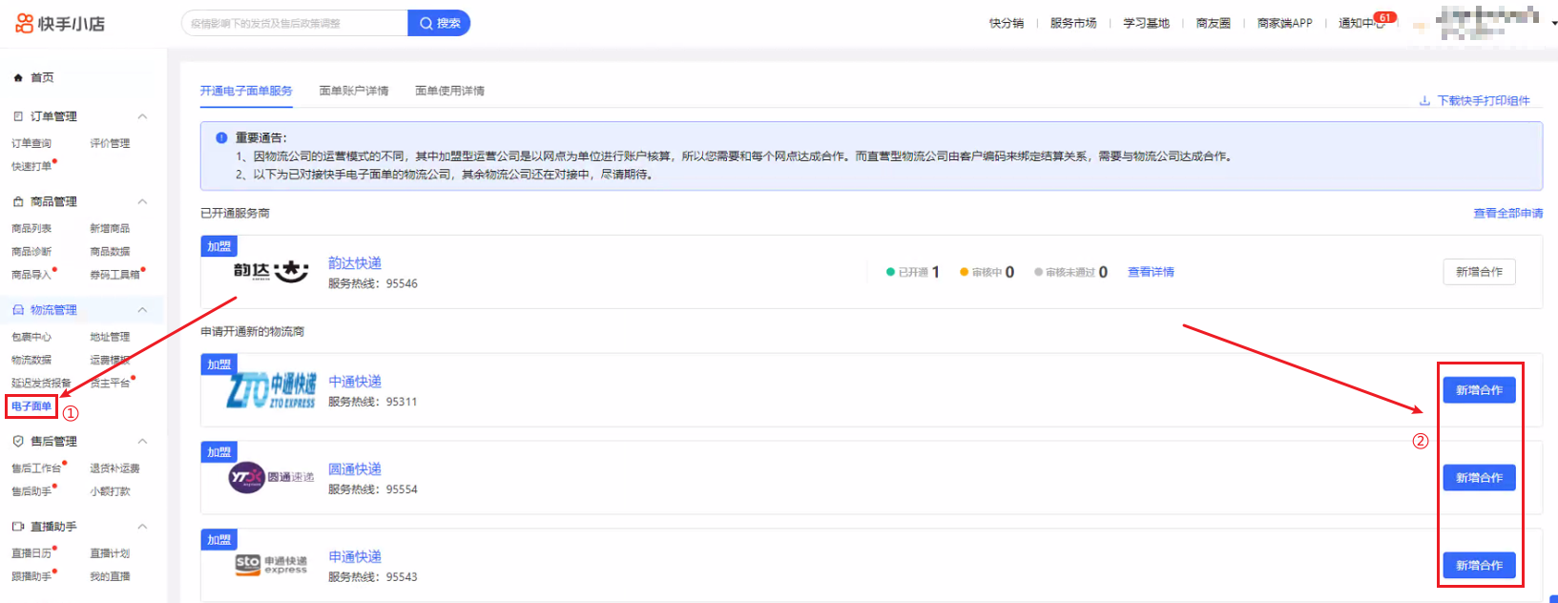The image size is (1558, 603).
Task: Switch to 面单账户详情 tab
Action: (354, 91)
